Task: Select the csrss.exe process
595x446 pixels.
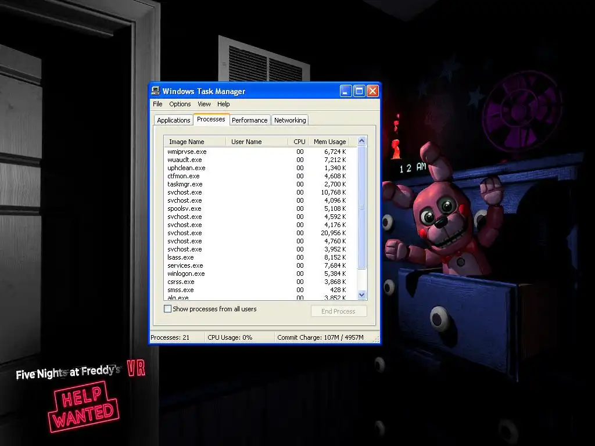Action: pos(260,282)
